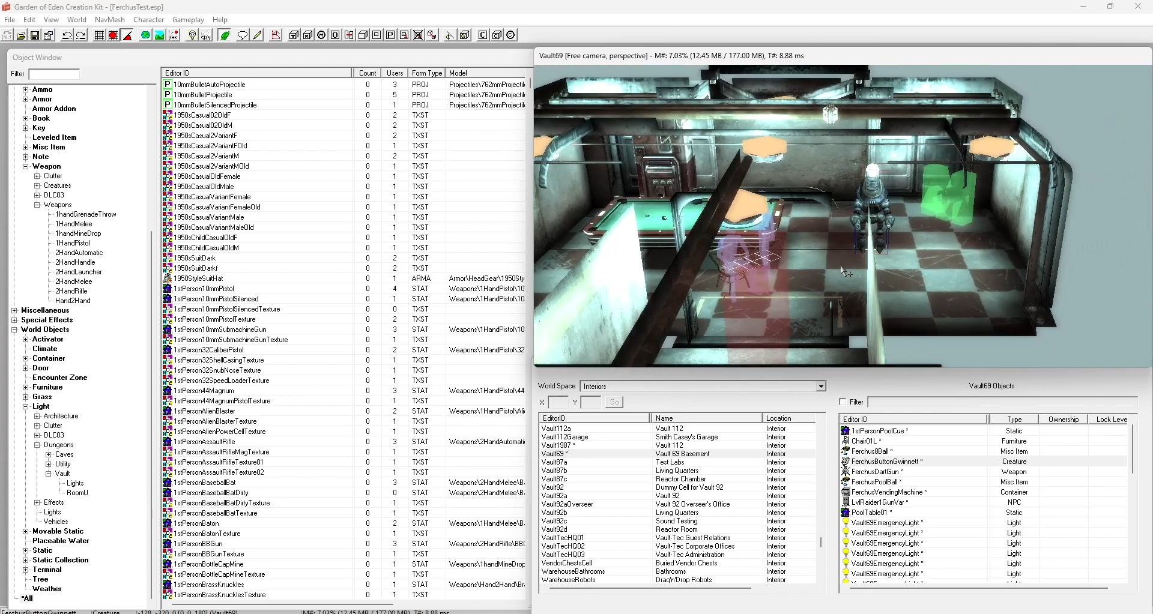Viewport: 1153px width, 614px height.
Task: Open the NavMesh menu
Action: 109,20
